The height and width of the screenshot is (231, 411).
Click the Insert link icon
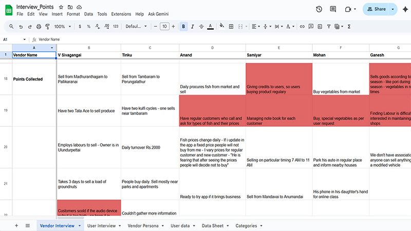[x=303, y=26]
